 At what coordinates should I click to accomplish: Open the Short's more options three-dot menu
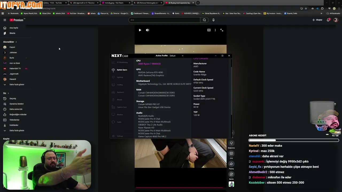click(215, 30)
